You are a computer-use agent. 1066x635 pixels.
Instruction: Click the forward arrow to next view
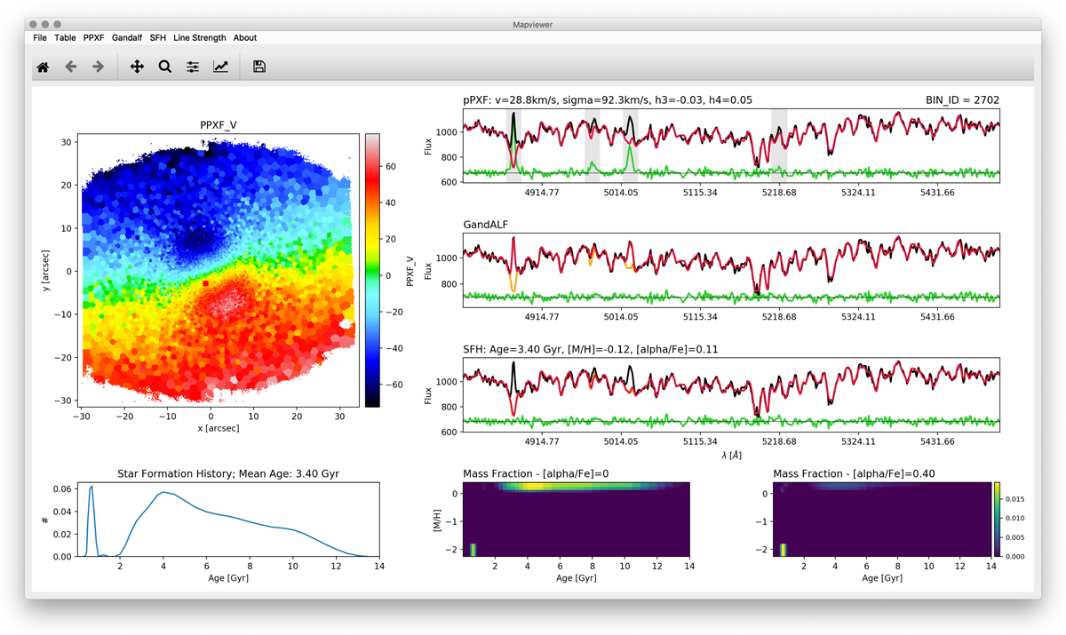point(99,67)
